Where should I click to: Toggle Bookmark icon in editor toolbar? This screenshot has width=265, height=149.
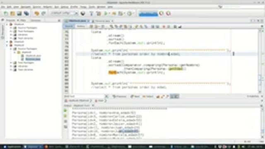(146, 26)
